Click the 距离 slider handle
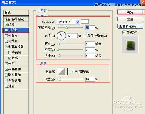Image resolution: width=145 pixels, height=114 pixels. point(59,44)
